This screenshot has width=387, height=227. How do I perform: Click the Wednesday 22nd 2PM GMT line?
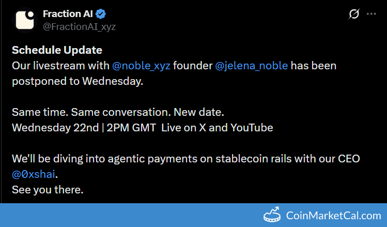[x=84, y=127]
